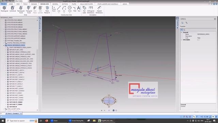Viewport: 218px width, 123px height.
Task: Open the WALLS AND FLOORS ribbon tab
Action: [86, 4]
